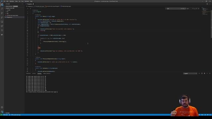Viewport: 212px width, 119px height.
Task: Toggle match whole word in find widget
Action: point(183,9)
